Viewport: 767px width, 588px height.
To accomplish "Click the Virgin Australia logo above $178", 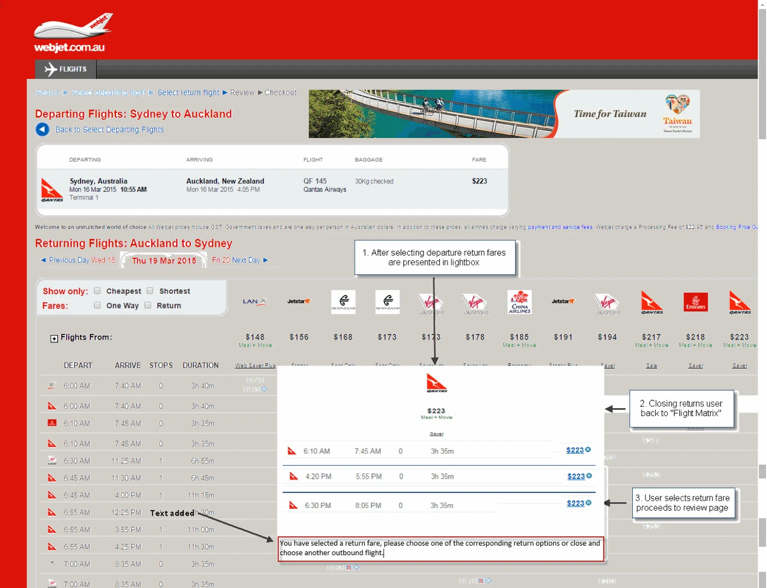I will click(476, 304).
